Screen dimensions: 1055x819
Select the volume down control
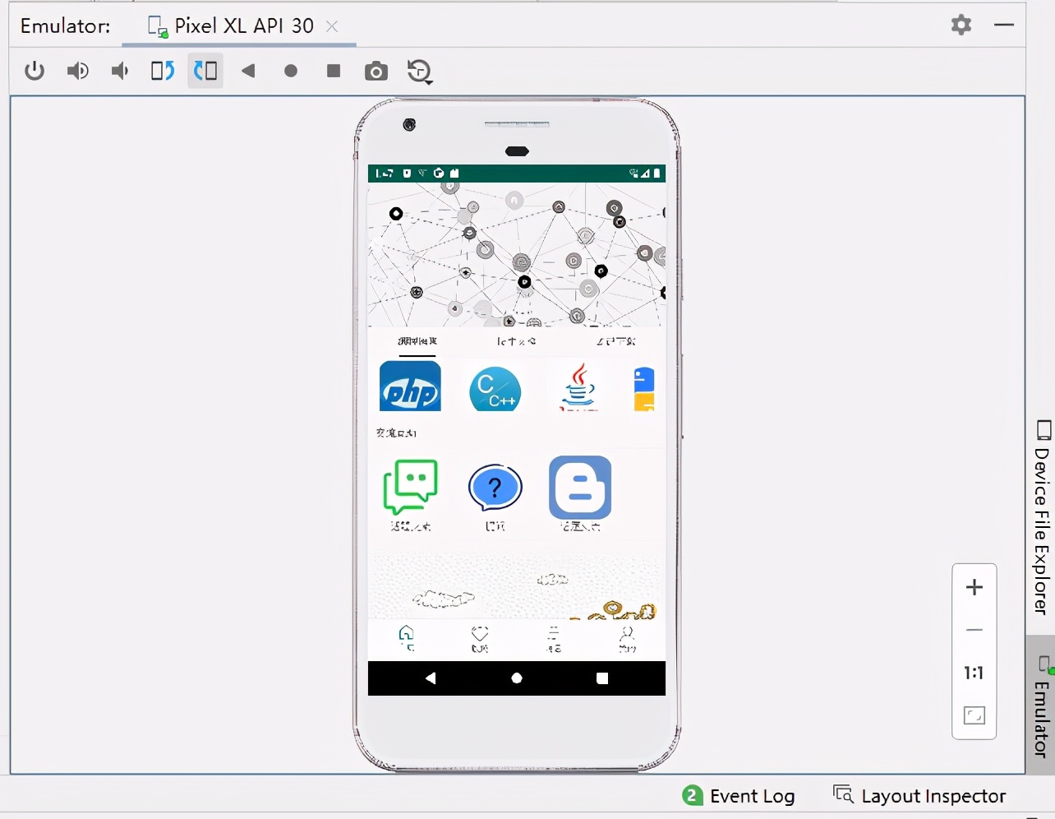click(119, 71)
